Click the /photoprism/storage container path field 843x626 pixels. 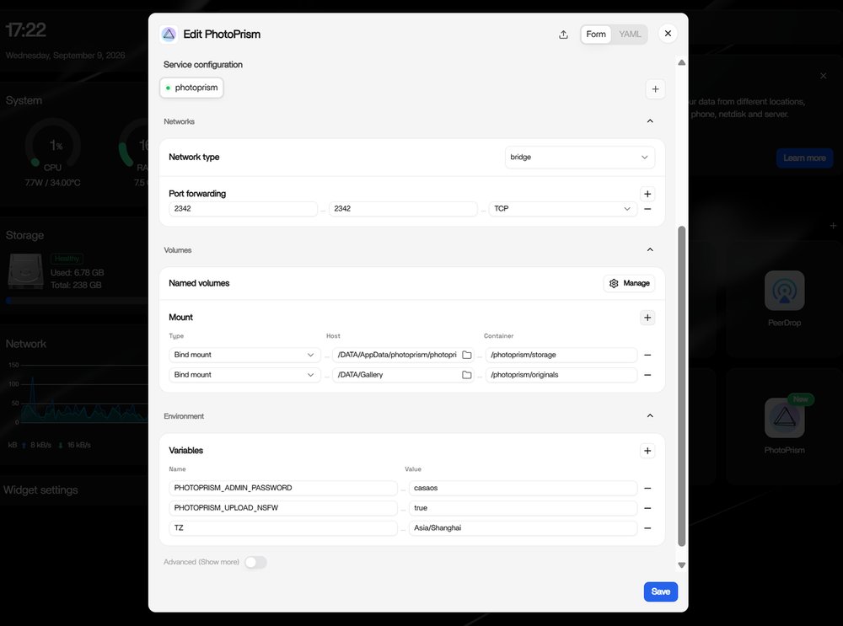tap(561, 355)
